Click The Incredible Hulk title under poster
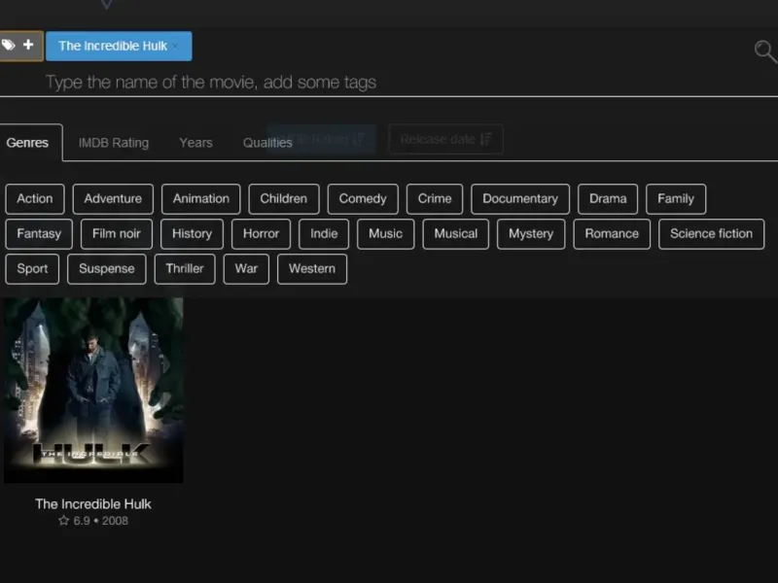 pyautogui.click(x=93, y=504)
